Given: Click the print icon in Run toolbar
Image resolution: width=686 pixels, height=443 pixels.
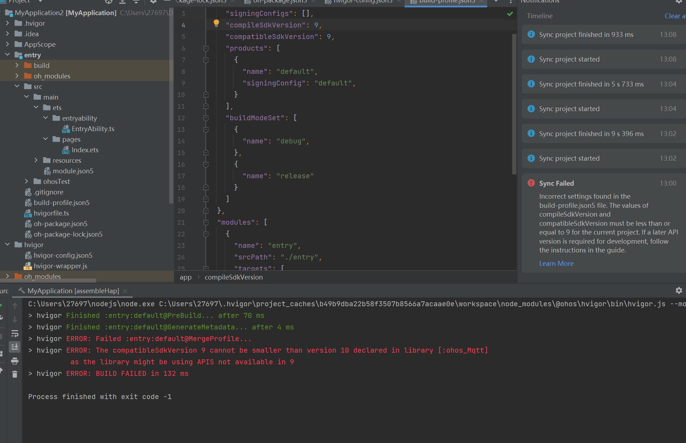Looking at the screenshot, I should click(x=15, y=361).
